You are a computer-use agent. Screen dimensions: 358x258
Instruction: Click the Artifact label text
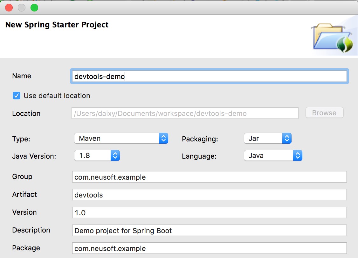[24, 194]
